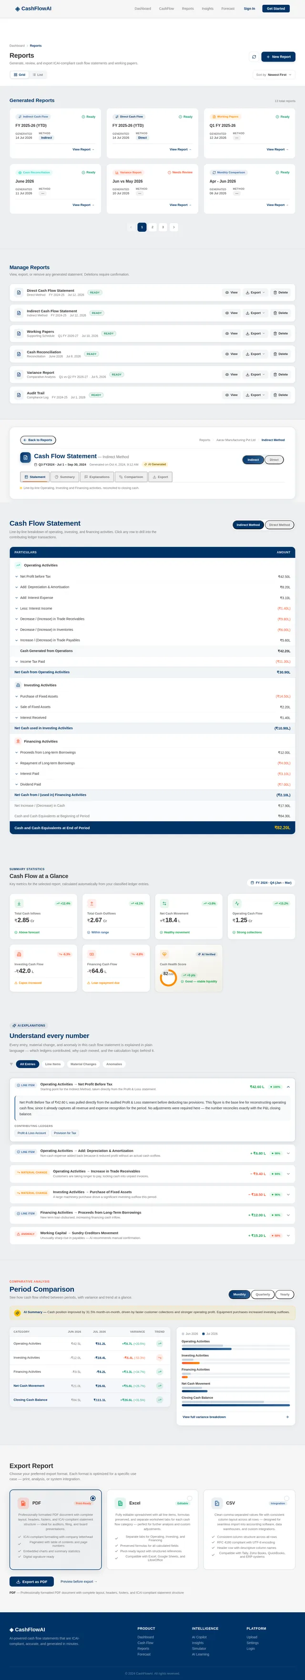Click the Back to Reports button
Image resolution: width=305 pixels, height=1680 pixels.
[38, 440]
